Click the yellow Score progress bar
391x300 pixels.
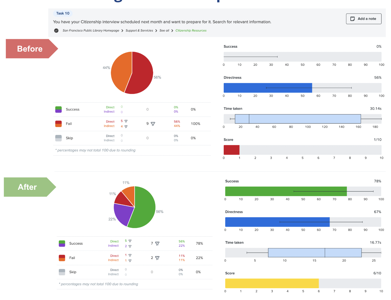point(272,283)
